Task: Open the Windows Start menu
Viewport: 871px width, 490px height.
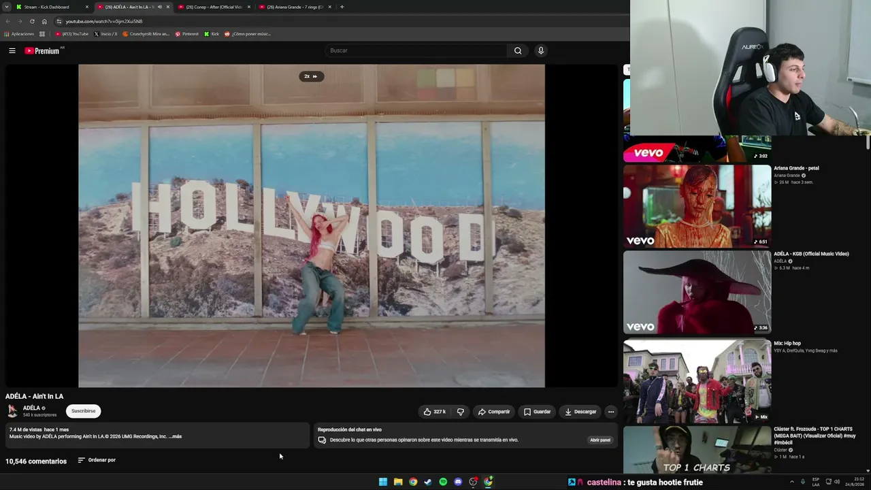Action: pos(383,482)
